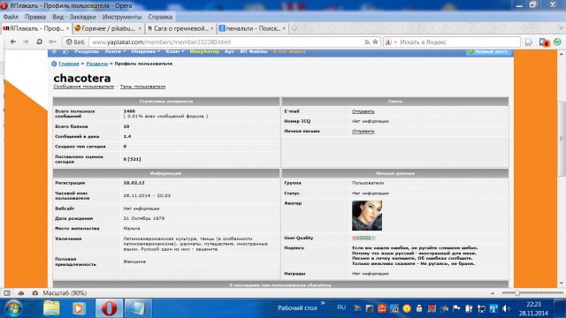Viewport: 566px width, 318px height.
Task: Click the Веб security badge in address bar
Action: point(75,42)
